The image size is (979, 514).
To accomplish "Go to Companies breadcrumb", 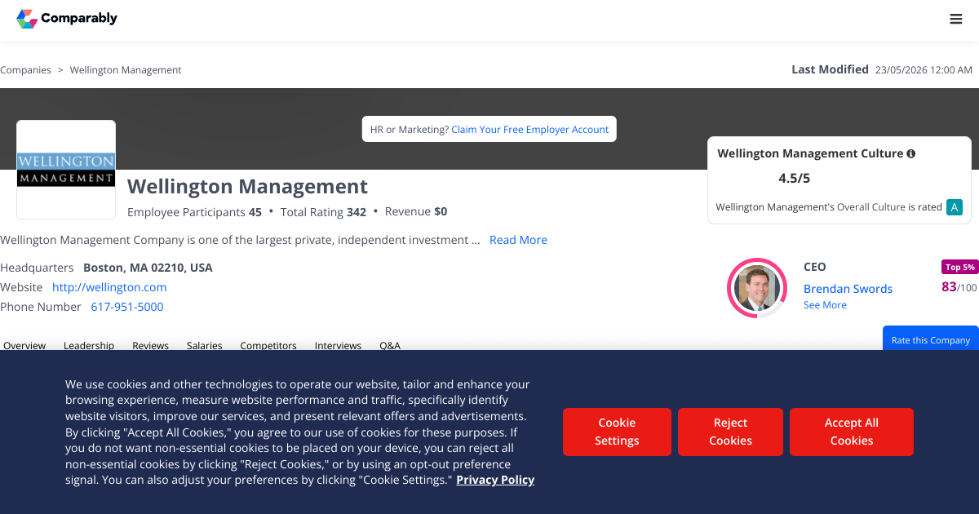I will pos(25,70).
